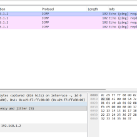Click hex offset 0050 in bytes pane
The image size is (137, 137).
click(94, 114)
